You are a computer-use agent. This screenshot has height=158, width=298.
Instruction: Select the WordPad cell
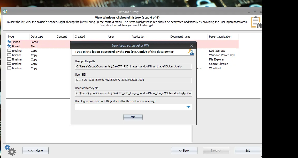(x=215, y=68)
